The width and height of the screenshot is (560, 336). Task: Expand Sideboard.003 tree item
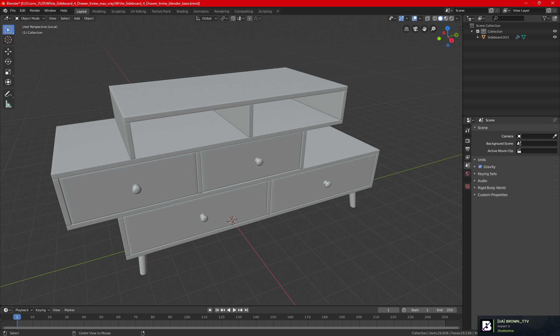pyautogui.click(x=478, y=37)
